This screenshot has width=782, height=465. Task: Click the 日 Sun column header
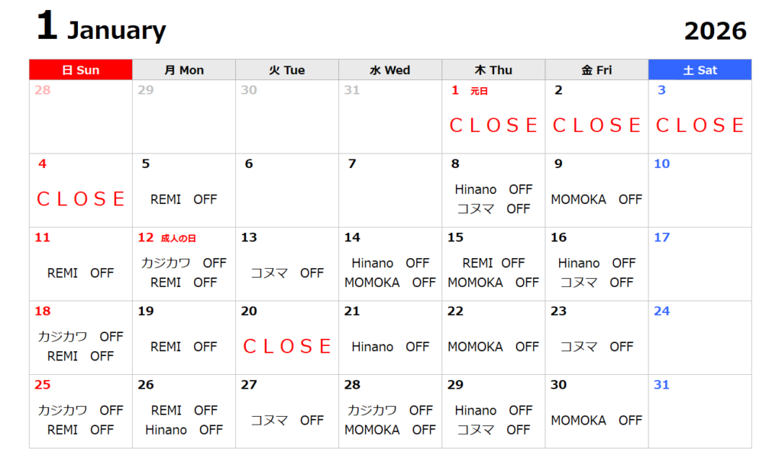80,69
